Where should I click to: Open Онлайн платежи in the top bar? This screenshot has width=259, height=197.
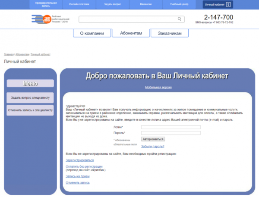click(x=79, y=4)
